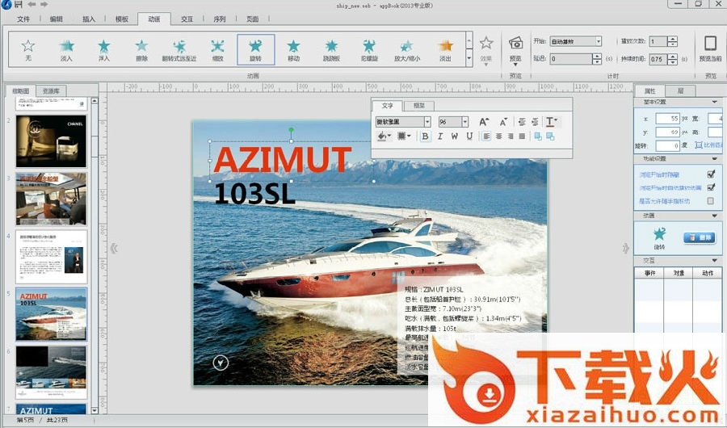This screenshot has width=727, height=428.
Task: Click the 删除 delete animation button
Action: 700,237
